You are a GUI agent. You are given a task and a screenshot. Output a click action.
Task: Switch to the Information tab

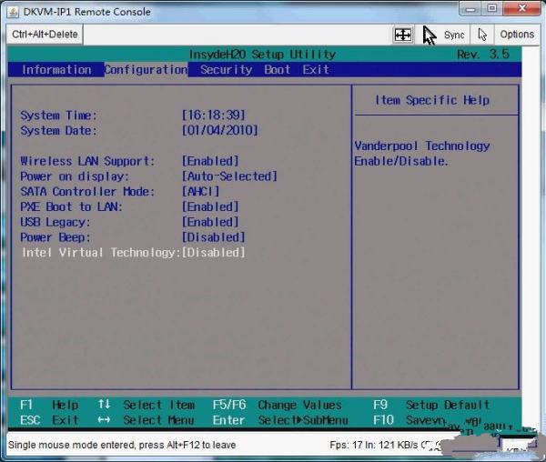56,70
